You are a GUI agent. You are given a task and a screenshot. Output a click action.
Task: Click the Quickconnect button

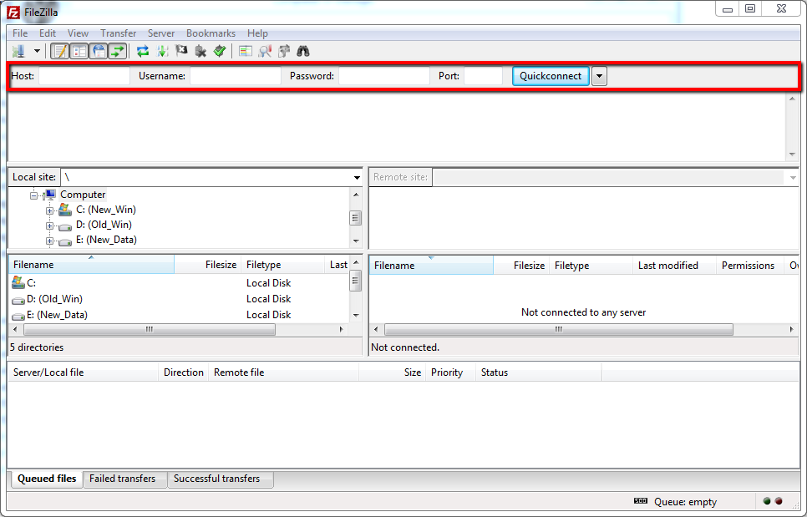(551, 76)
